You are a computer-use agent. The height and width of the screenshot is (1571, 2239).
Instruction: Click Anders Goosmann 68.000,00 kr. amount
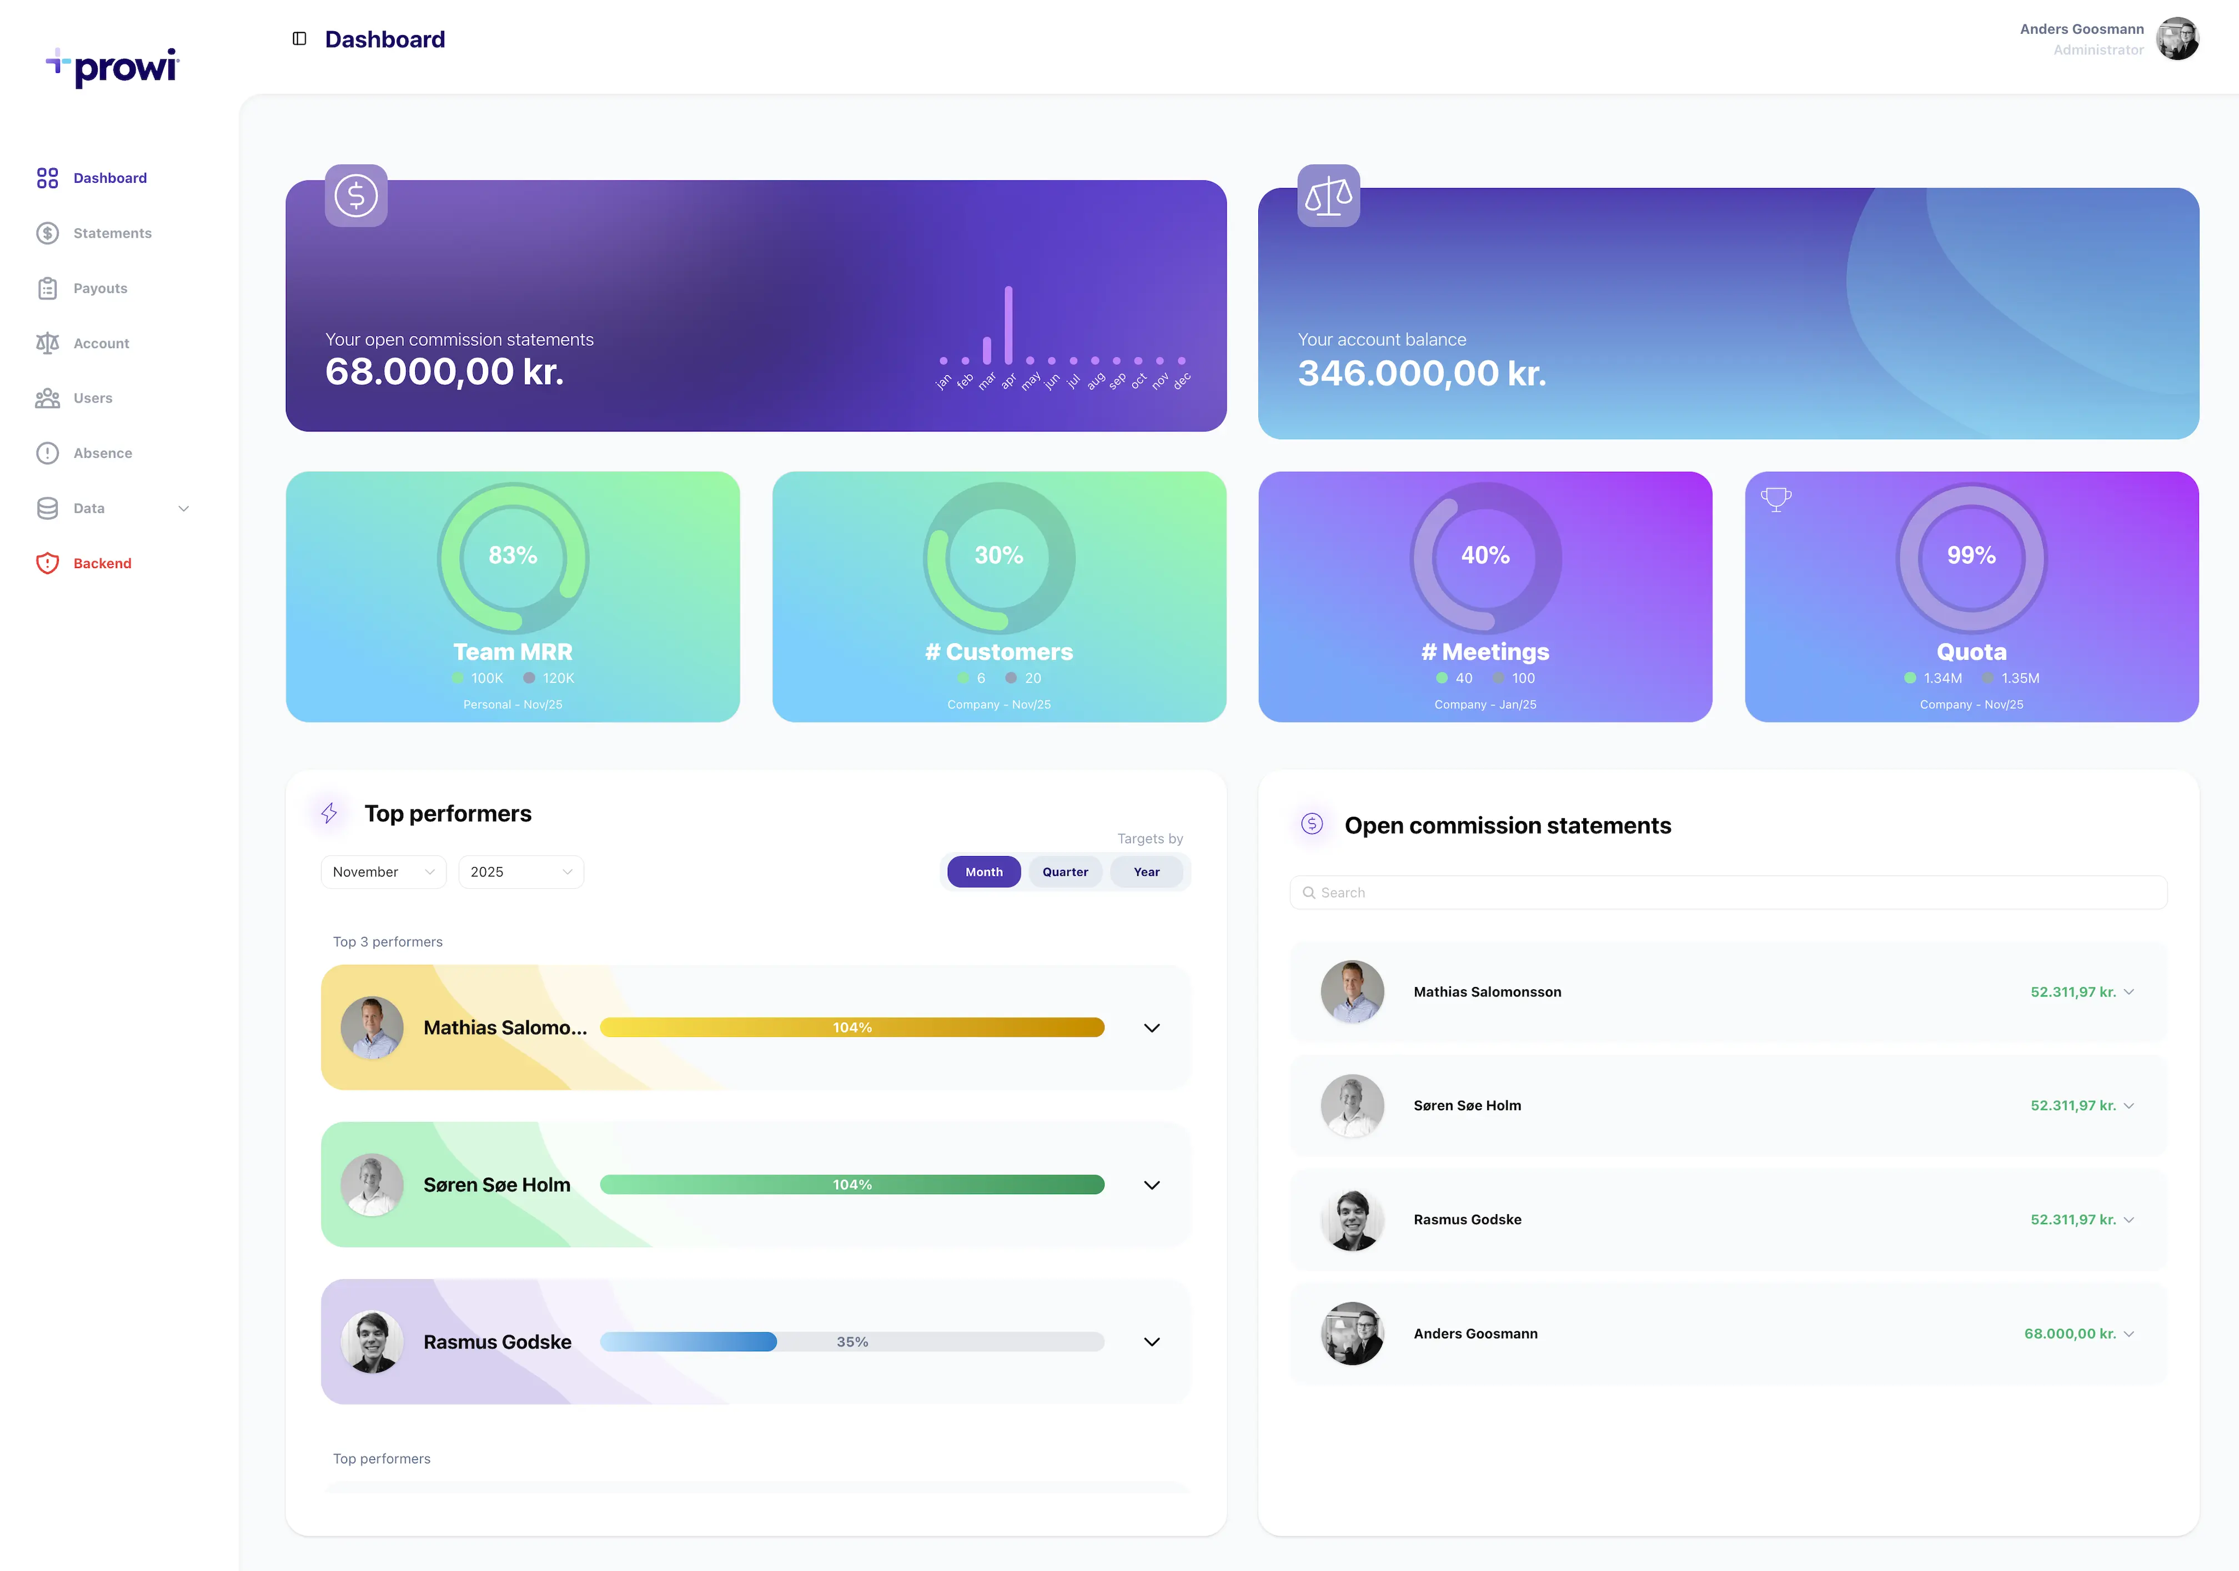click(2069, 1334)
